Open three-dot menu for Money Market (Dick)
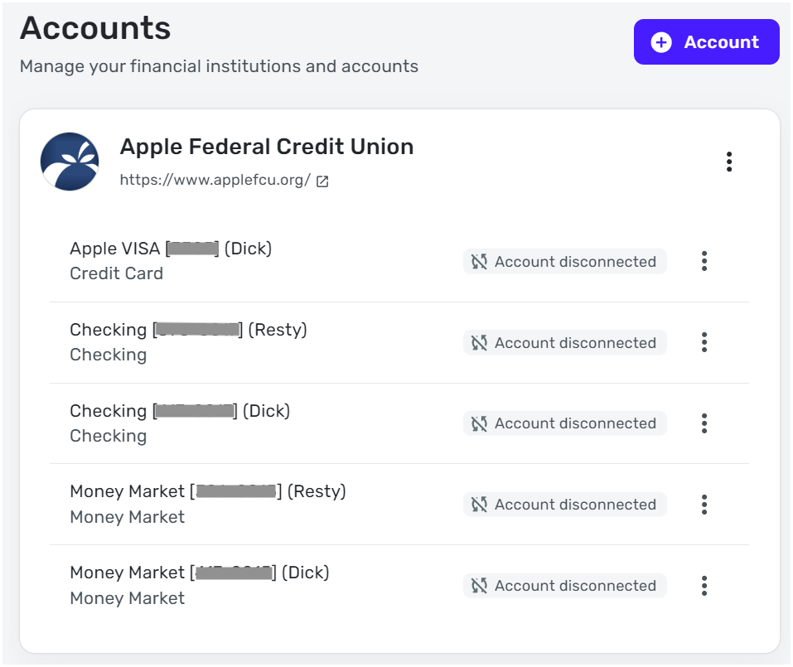Image resolution: width=793 pixels, height=667 pixels. (704, 586)
